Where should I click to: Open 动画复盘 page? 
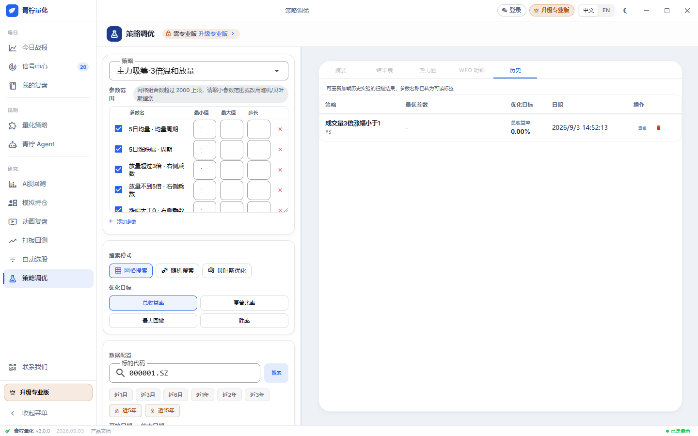click(48, 221)
